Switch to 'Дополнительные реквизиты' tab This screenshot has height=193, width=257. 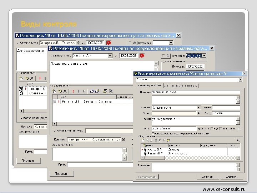pyautogui.click(x=181, y=86)
